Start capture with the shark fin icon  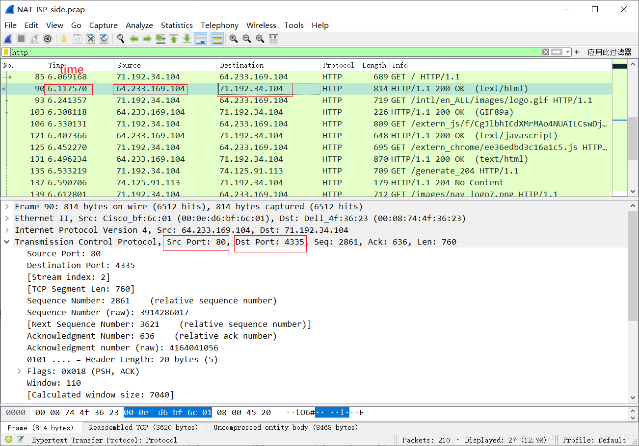[8, 39]
